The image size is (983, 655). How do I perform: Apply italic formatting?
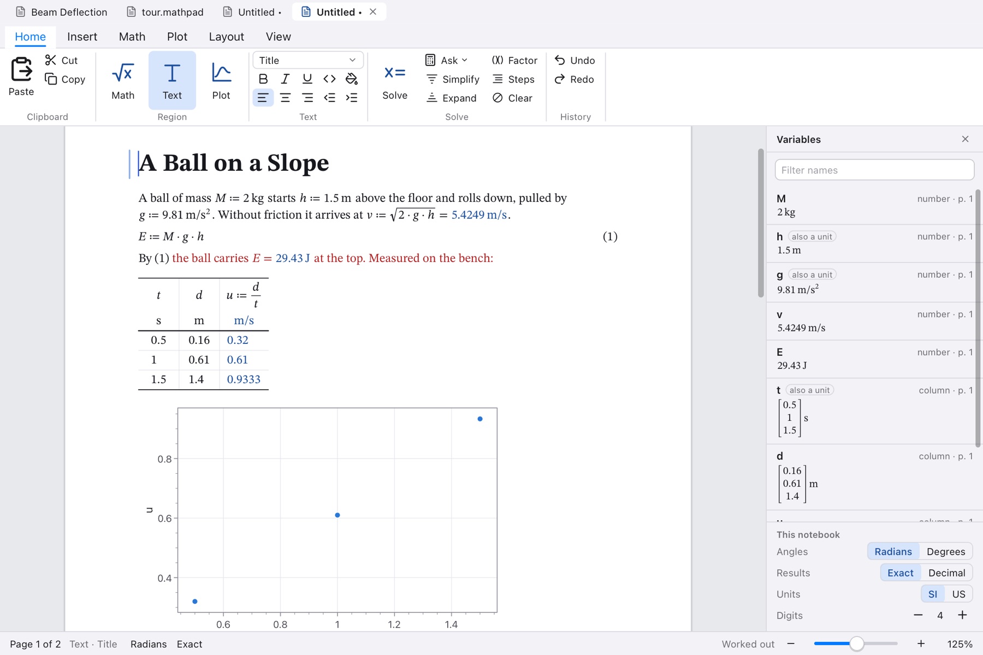tap(285, 79)
